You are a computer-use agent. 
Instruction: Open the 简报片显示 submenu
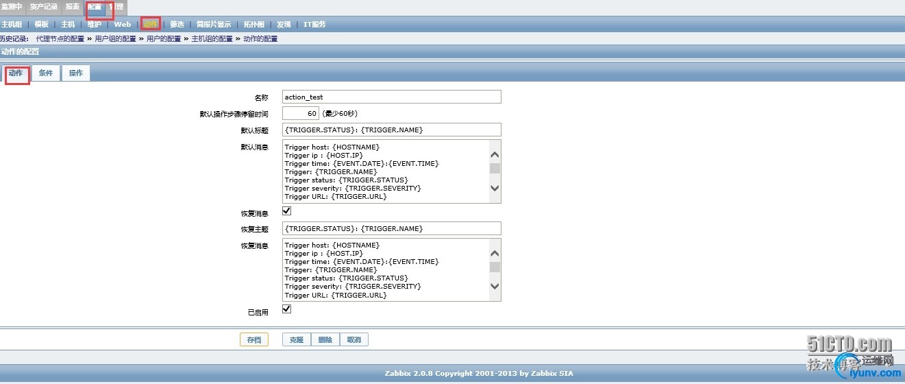[214, 24]
